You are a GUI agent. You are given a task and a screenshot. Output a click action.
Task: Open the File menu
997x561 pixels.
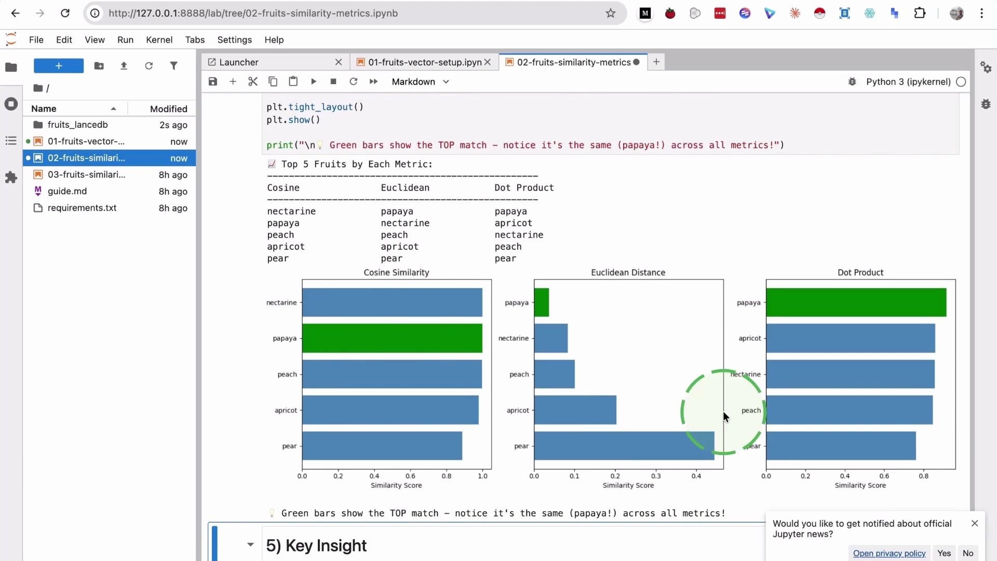[36, 40]
